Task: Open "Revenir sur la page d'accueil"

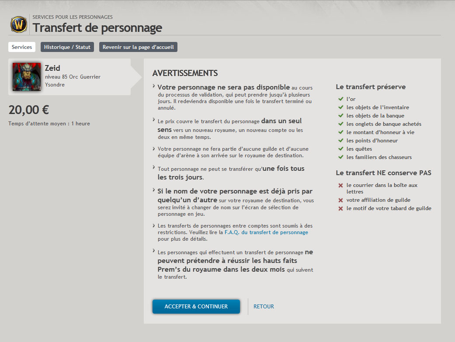Action: tap(138, 47)
